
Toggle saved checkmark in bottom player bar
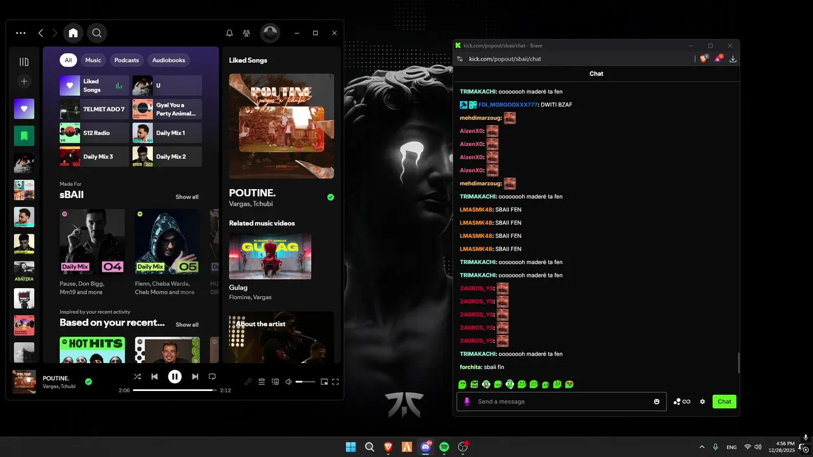coord(88,381)
